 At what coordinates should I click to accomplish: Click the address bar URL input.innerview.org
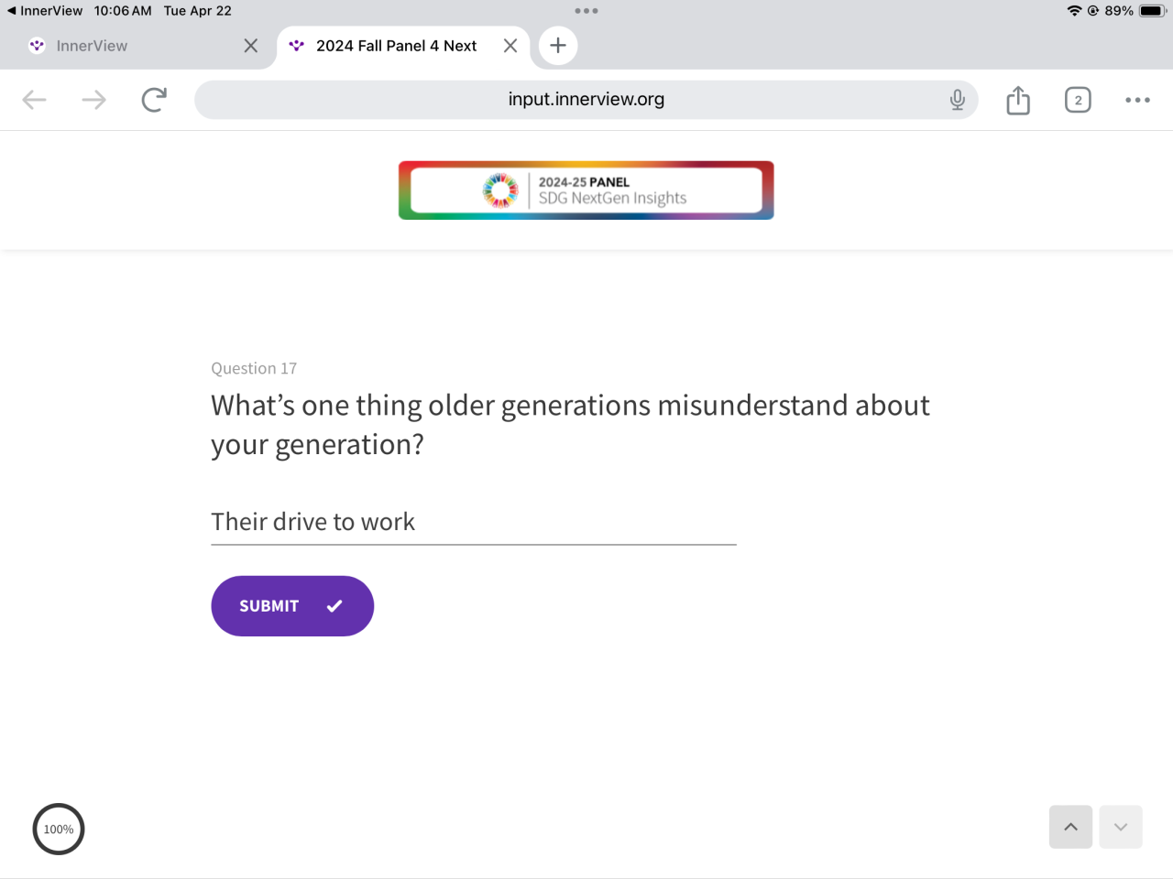click(x=586, y=100)
